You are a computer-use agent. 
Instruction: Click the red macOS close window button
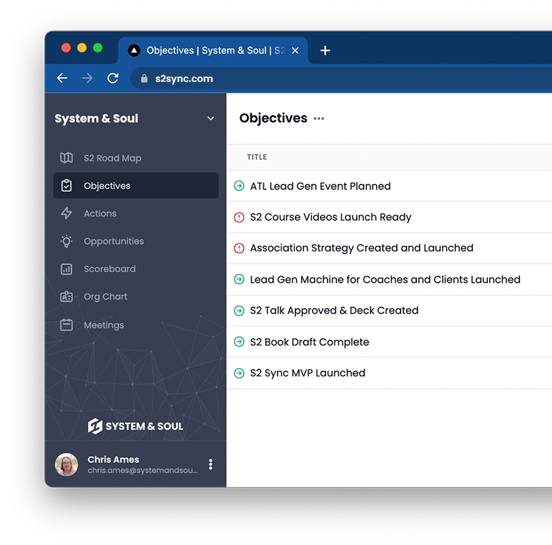[66, 48]
